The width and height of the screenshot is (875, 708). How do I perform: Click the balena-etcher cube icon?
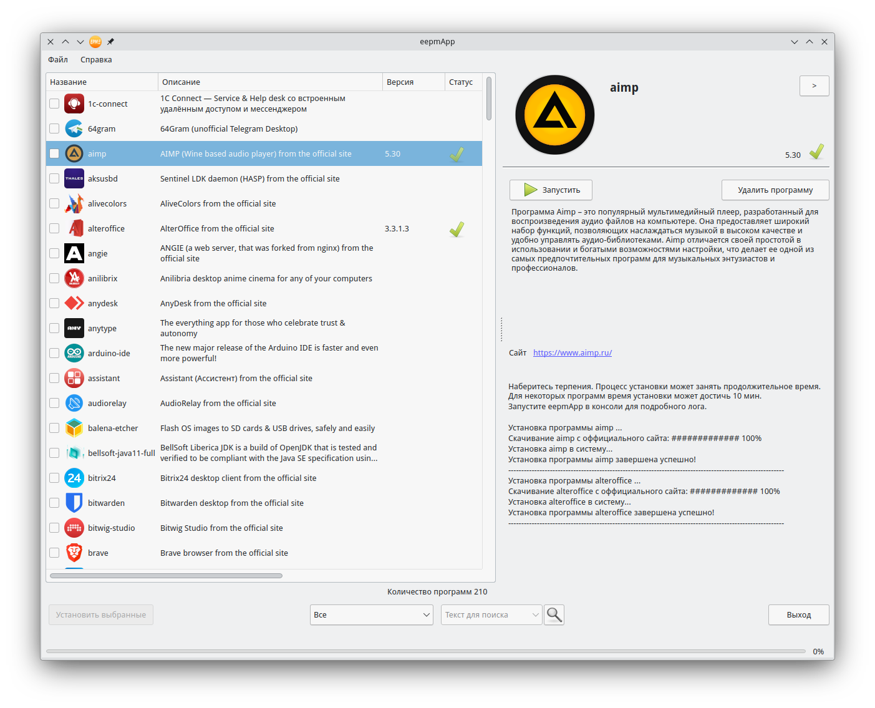74,428
